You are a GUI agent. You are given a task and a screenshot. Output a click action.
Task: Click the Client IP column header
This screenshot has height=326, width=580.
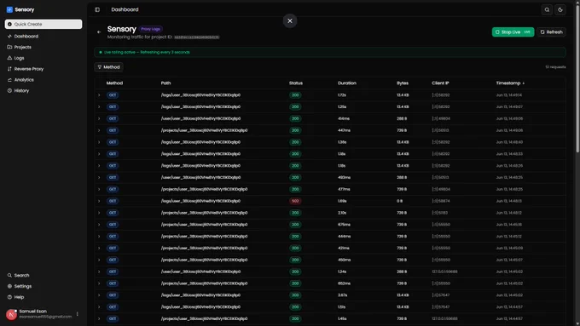440,83
